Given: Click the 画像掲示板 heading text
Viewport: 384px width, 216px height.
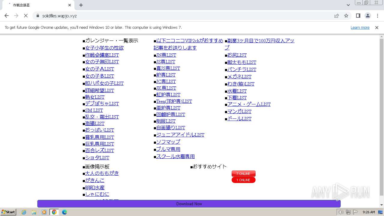Looking at the screenshot, I should [97, 166].
